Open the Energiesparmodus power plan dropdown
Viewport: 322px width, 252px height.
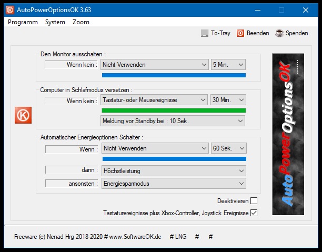click(x=174, y=184)
